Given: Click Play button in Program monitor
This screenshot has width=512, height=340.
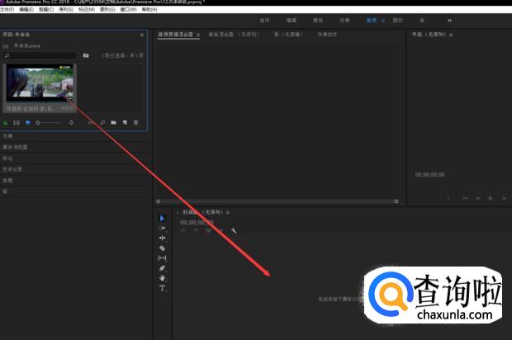Looking at the screenshot, I should point(491,198).
